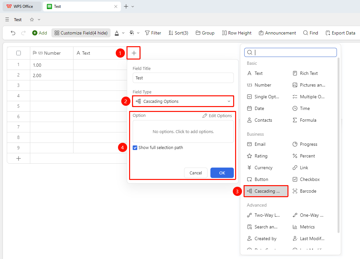Choose the Rating field type
The height and width of the screenshot is (259, 360).
pyautogui.click(x=257, y=156)
